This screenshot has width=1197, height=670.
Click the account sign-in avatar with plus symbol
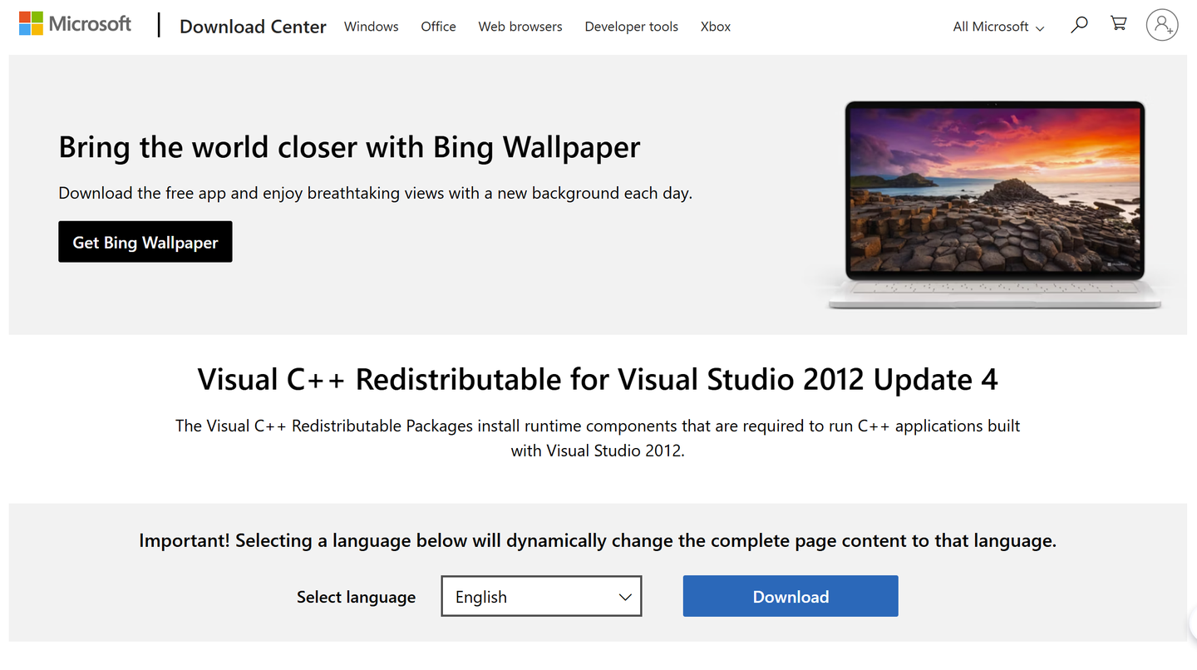1162,25
